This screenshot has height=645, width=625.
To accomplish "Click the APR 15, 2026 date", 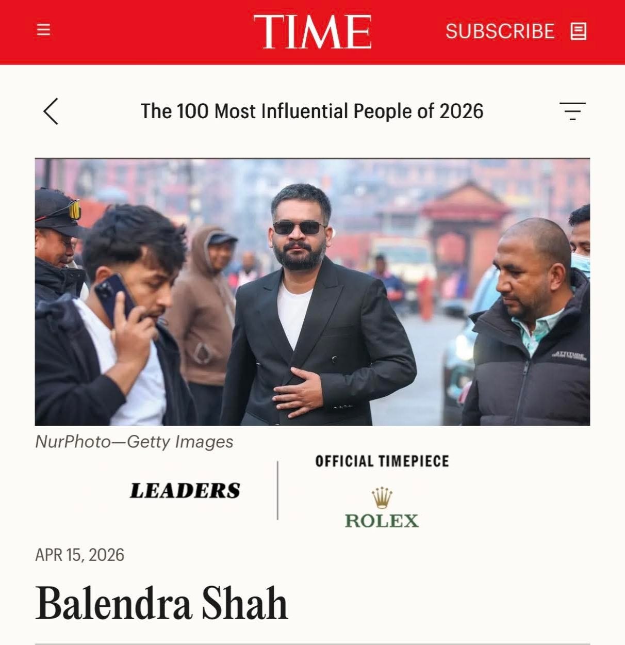I will (80, 555).
